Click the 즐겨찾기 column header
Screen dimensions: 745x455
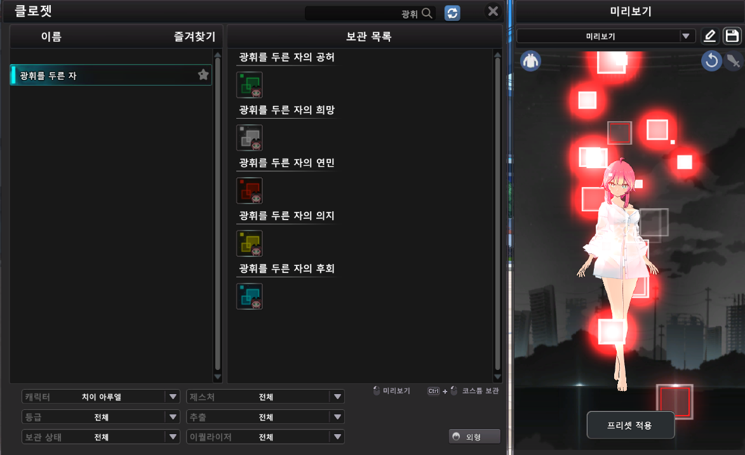(x=194, y=37)
